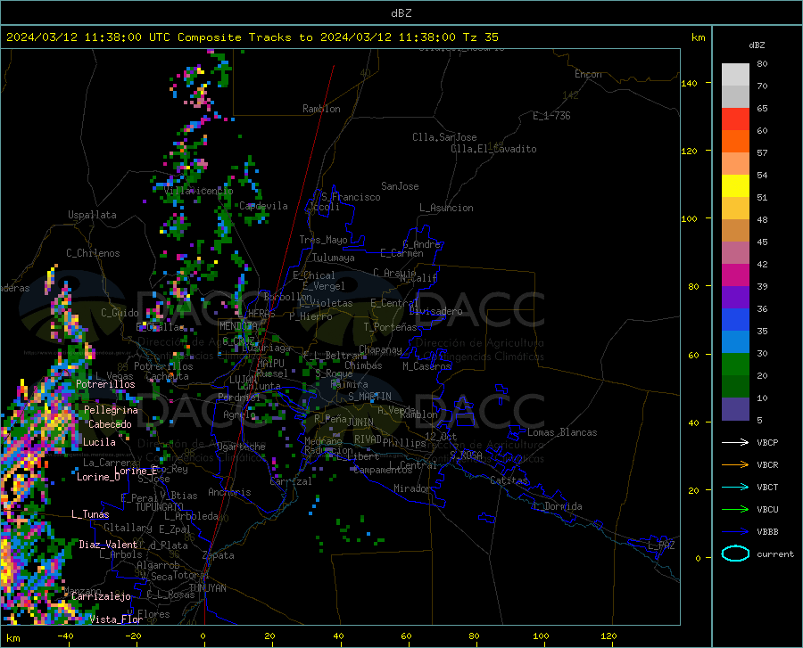Click the TUNUYAN city label
Image resolution: width=803 pixels, height=648 pixels.
point(207,588)
